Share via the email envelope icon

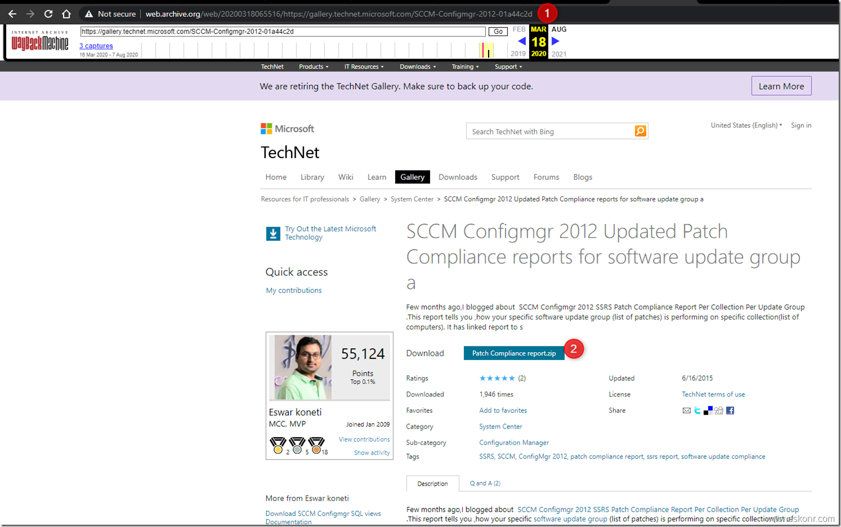pos(687,411)
